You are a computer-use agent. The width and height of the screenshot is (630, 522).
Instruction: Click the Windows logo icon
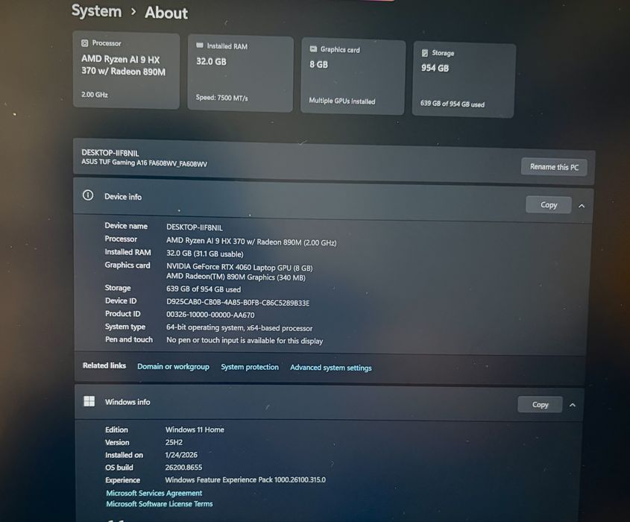(89, 401)
